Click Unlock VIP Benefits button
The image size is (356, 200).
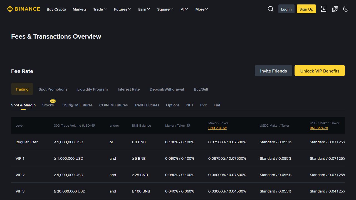[320, 71]
